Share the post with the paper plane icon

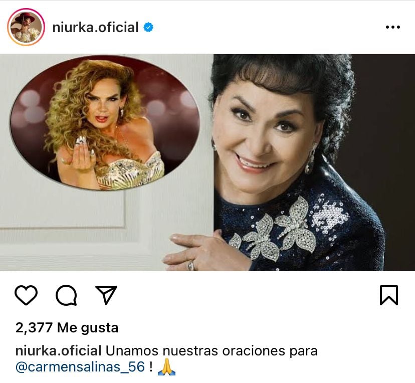point(106,295)
